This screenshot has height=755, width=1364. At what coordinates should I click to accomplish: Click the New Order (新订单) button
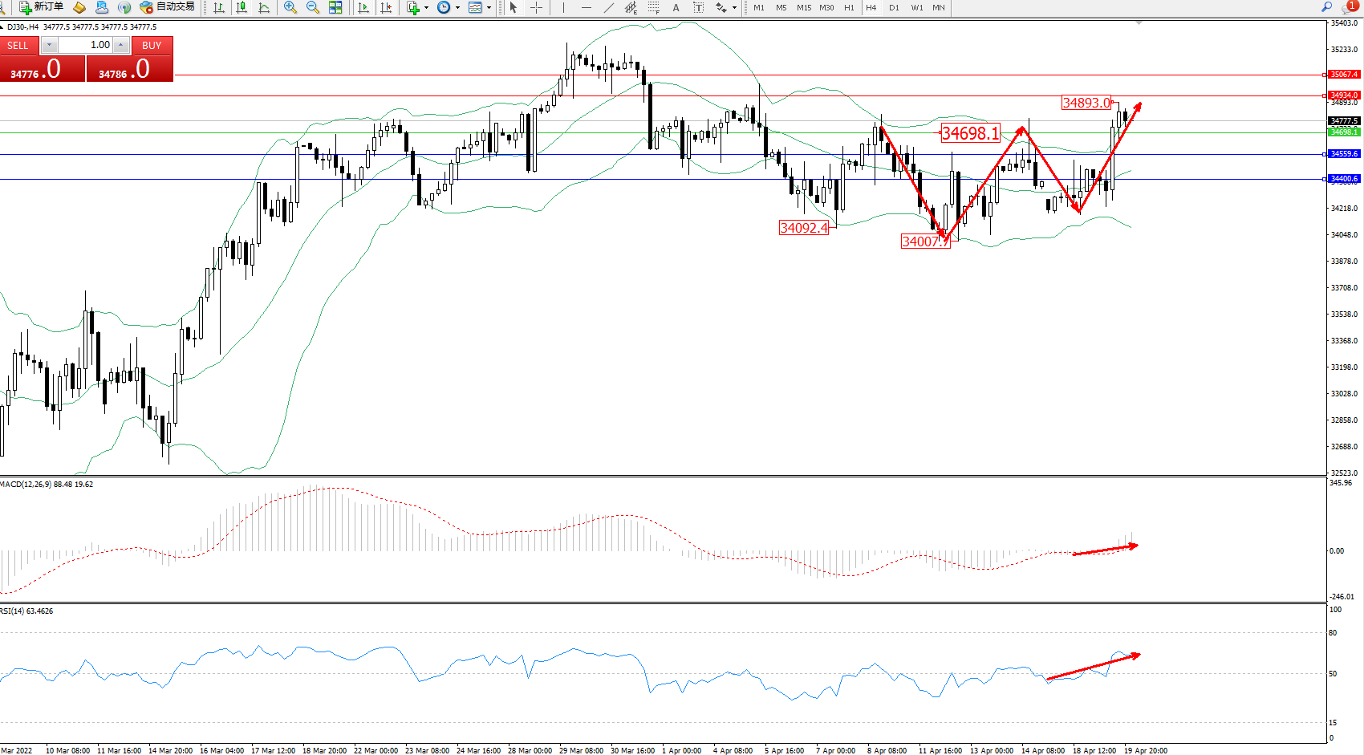tap(42, 7)
